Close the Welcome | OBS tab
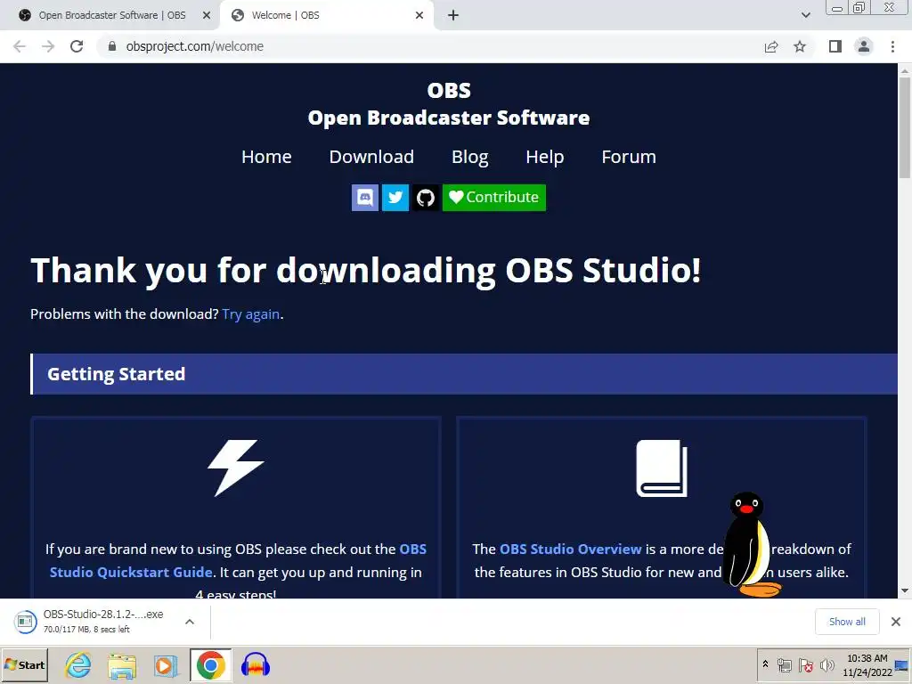Viewport: 912px width, 684px height. click(x=419, y=16)
